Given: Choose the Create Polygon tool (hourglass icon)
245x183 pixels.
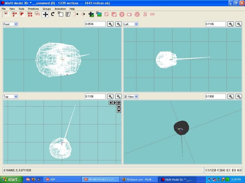Looking at the screenshot, I should [x=145, y=14].
